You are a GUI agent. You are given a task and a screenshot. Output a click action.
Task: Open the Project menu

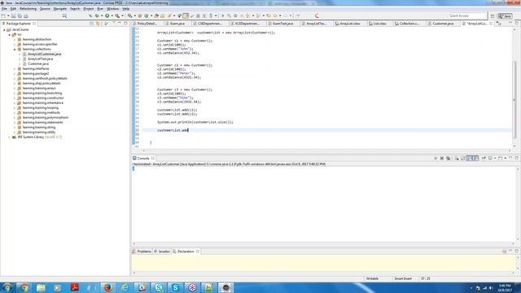coord(89,9)
